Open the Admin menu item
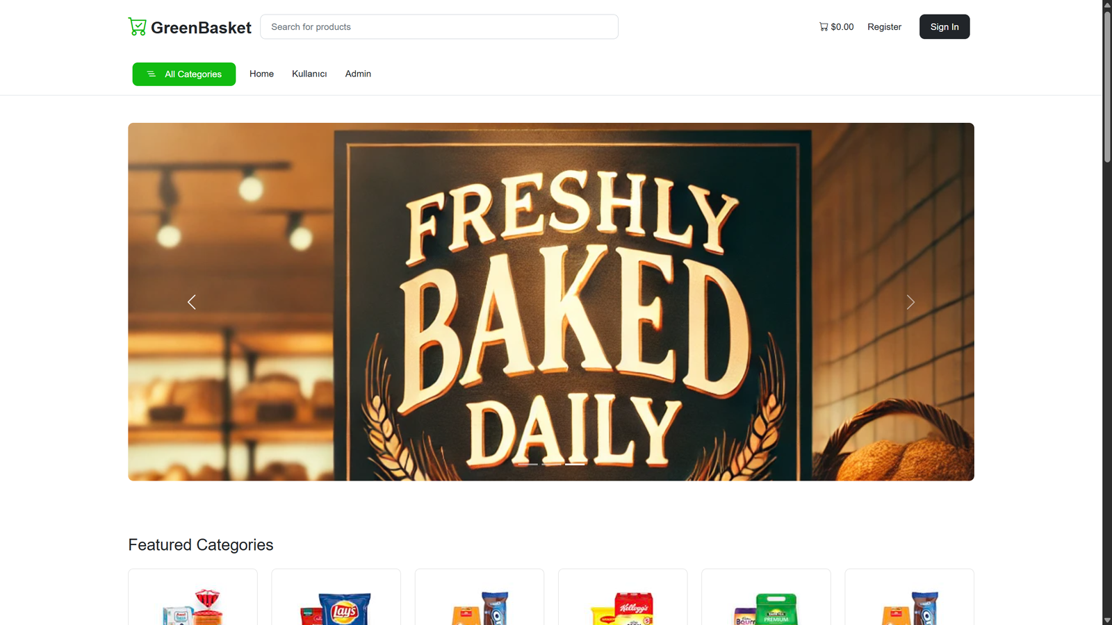 pos(358,74)
